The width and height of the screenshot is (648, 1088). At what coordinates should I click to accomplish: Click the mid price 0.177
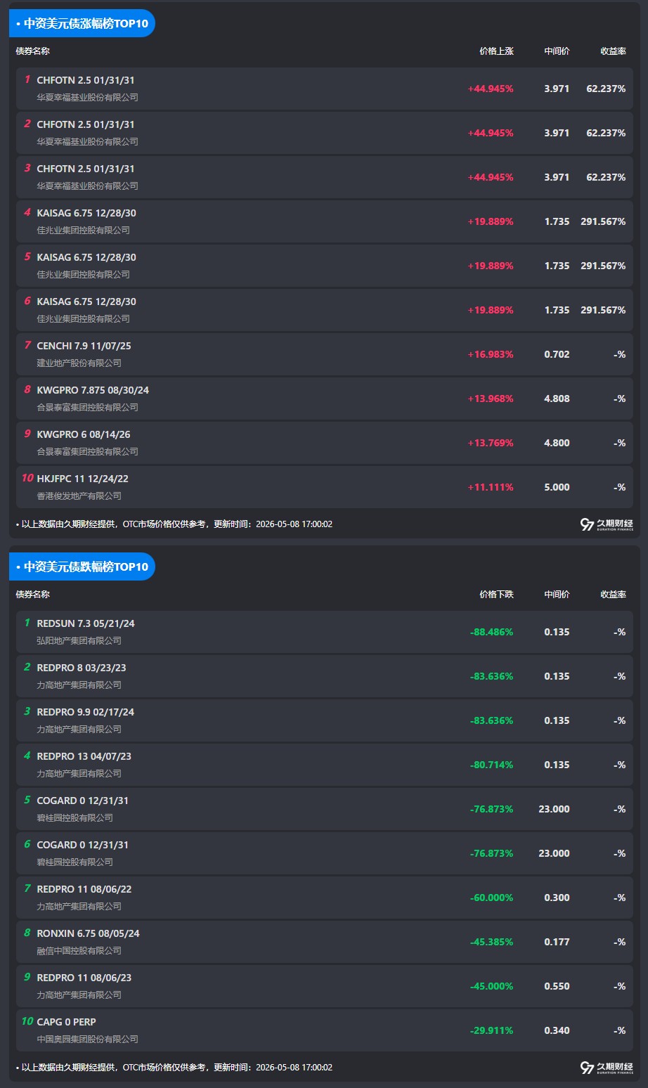pos(557,943)
